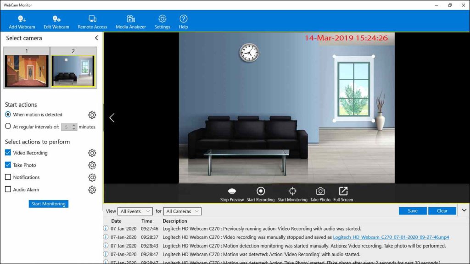Open Video Recording settings gear
The width and height of the screenshot is (470, 264).
92,153
